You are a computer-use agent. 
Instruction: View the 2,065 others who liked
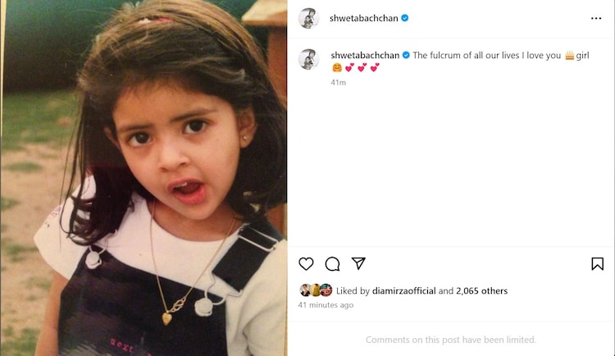(481, 291)
